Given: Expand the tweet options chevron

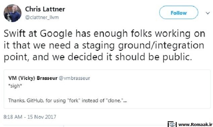Looking at the screenshot, I should (x=208, y=13).
